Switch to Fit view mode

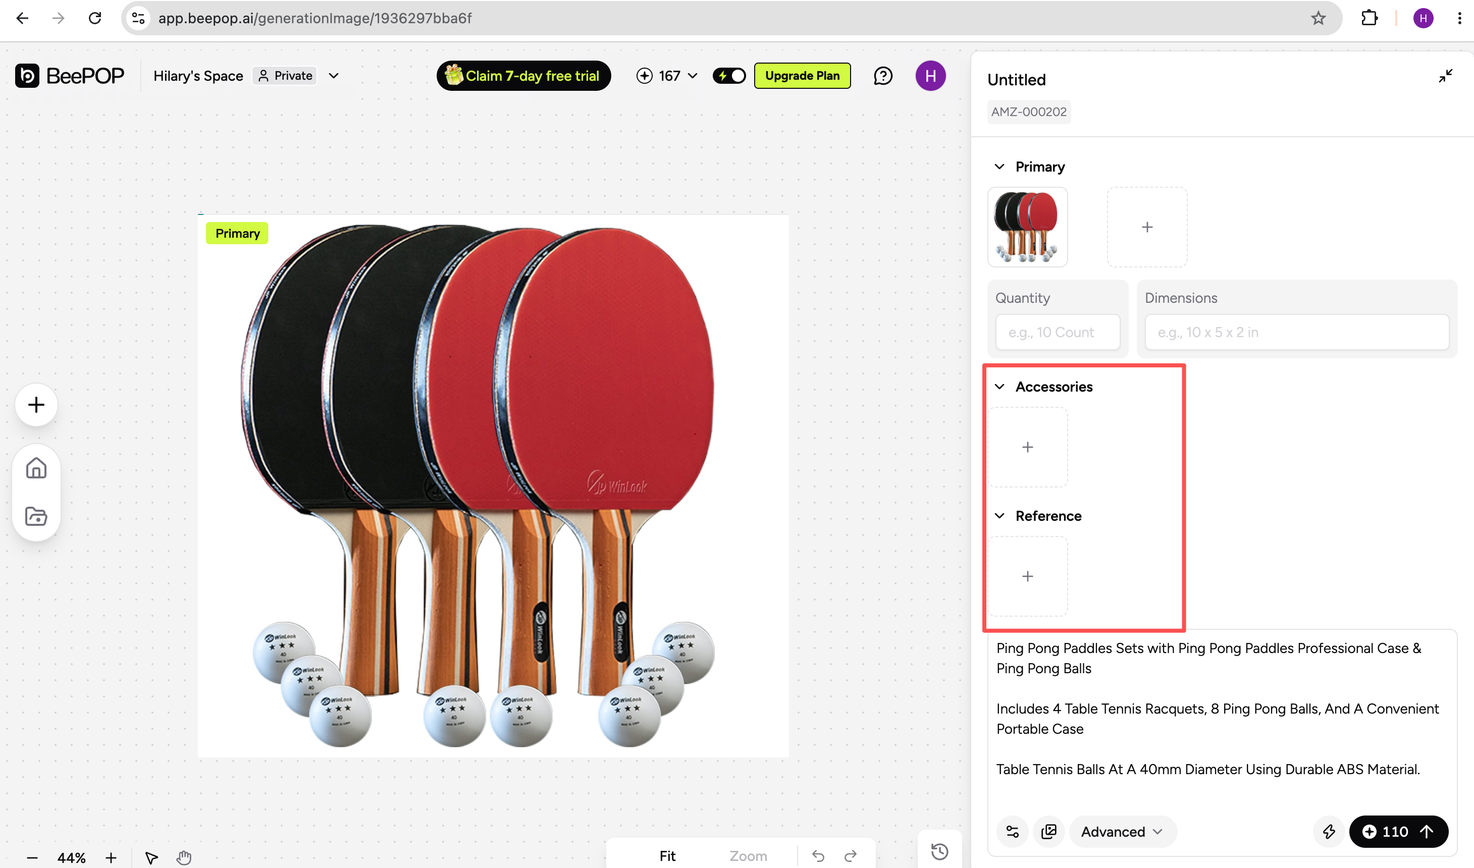[667, 856]
